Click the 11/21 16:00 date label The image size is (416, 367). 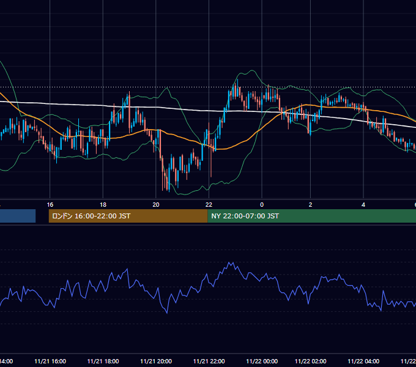point(50,361)
